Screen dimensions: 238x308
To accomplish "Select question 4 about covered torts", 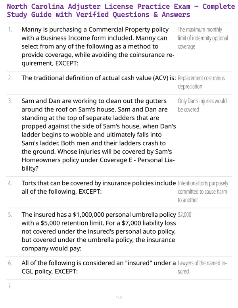I will (99, 187).
